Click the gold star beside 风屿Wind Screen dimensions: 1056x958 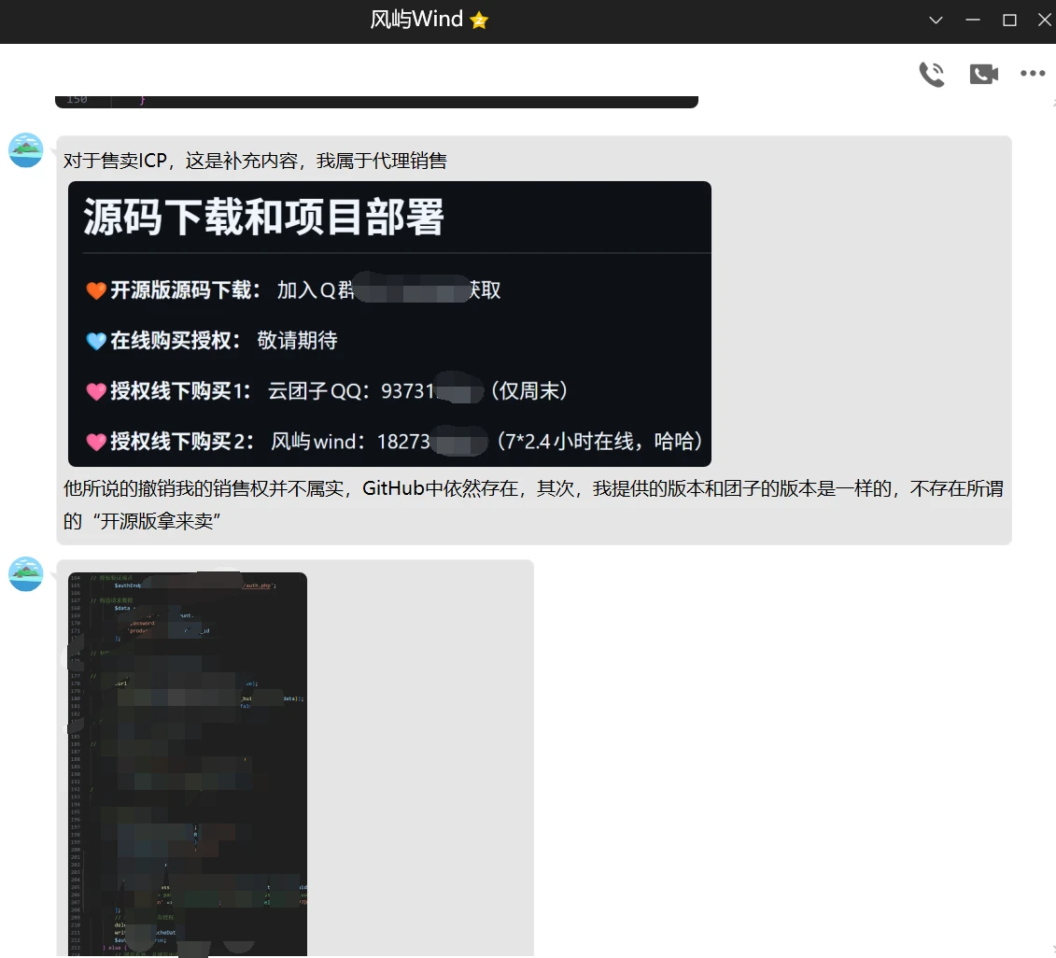[x=479, y=21]
